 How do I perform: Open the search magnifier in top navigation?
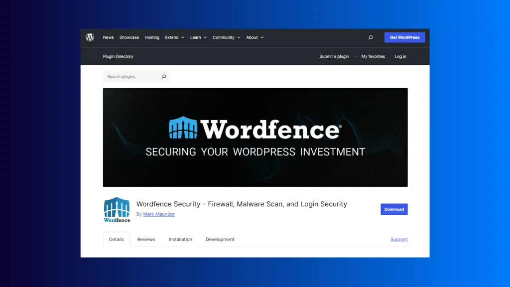click(x=371, y=37)
